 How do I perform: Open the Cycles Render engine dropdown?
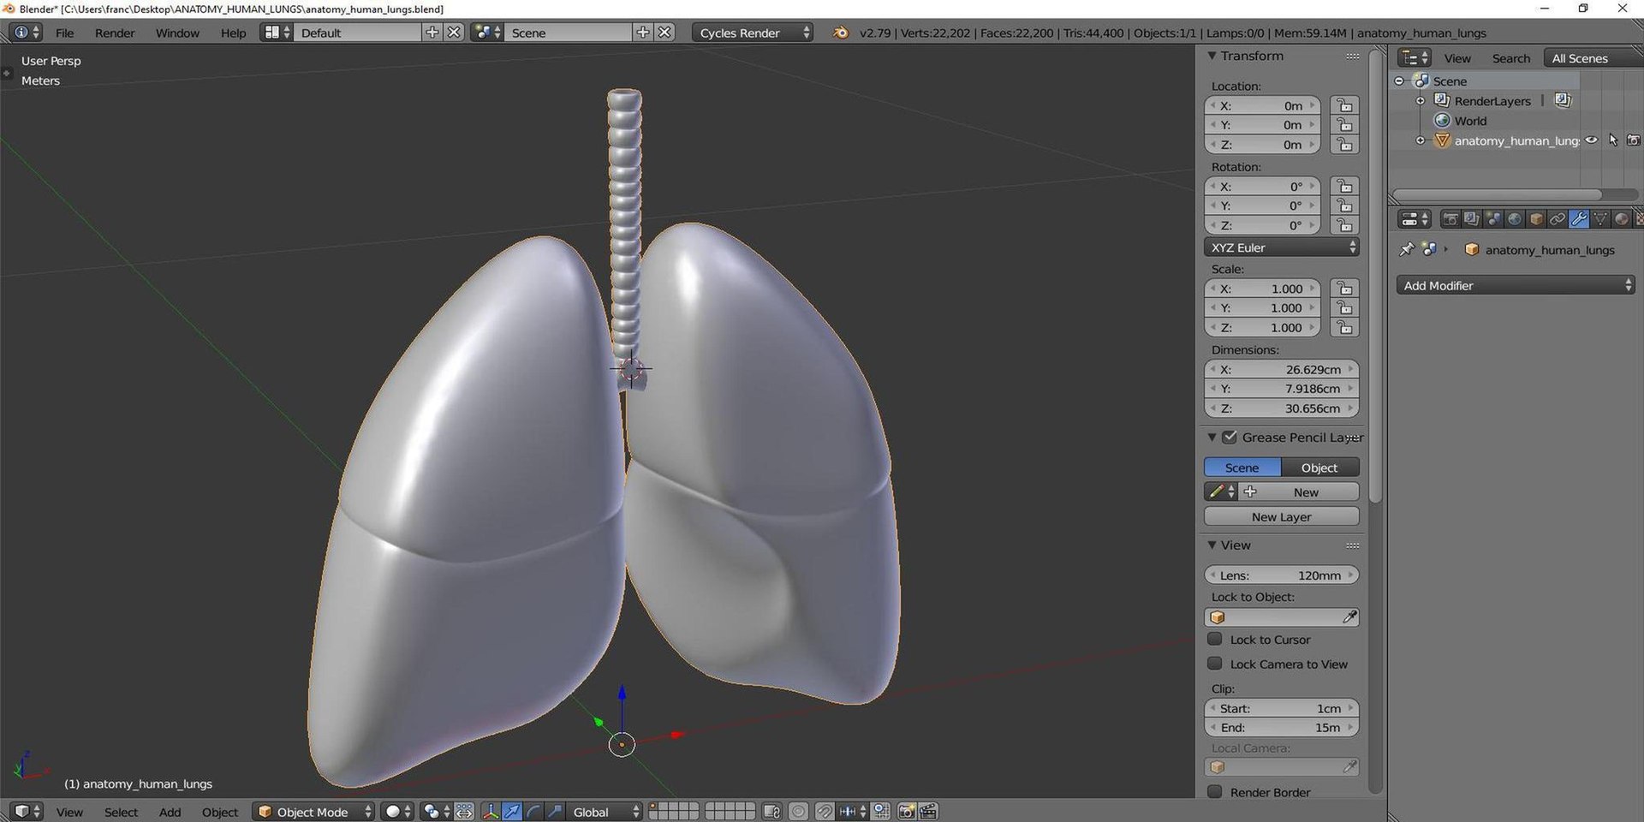pyautogui.click(x=753, y=33)
